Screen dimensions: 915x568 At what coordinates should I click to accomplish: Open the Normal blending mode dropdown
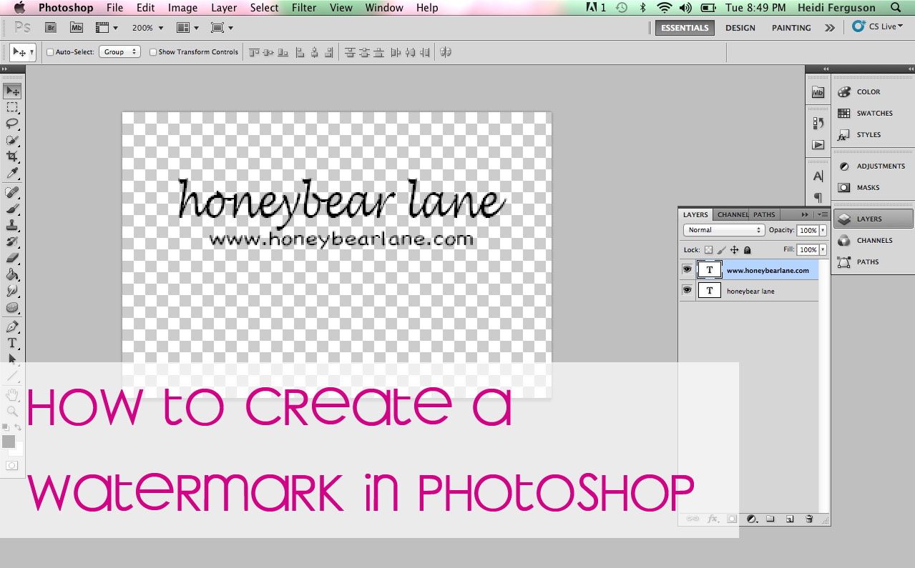(x=723, y=229)
